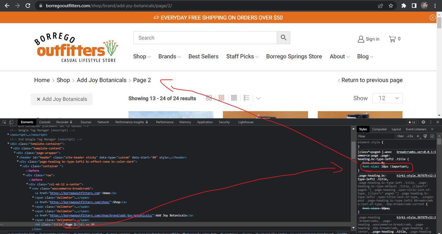Switch to list view icon
The height and width of the screenshot is (234, 442).
246,98
